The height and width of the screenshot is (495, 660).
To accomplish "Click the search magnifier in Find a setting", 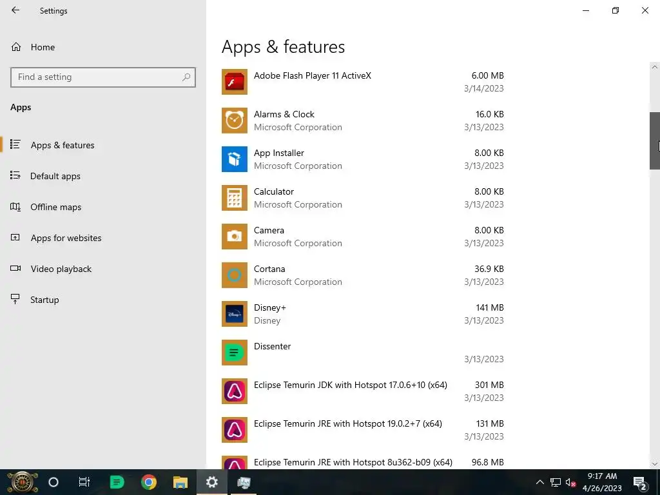I will [186, 77].
